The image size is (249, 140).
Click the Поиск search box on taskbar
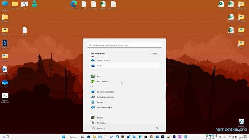point(74,137)
